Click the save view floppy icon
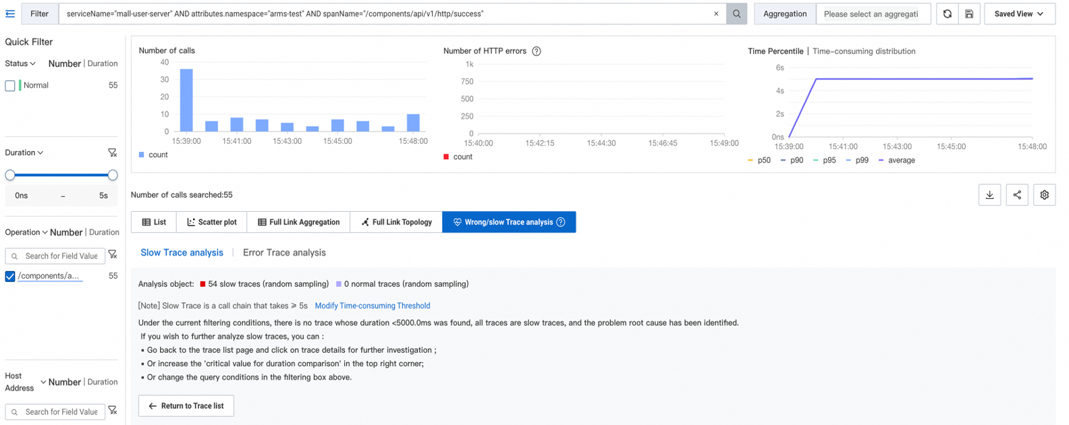1069x425 pixels. click(969, 13)
